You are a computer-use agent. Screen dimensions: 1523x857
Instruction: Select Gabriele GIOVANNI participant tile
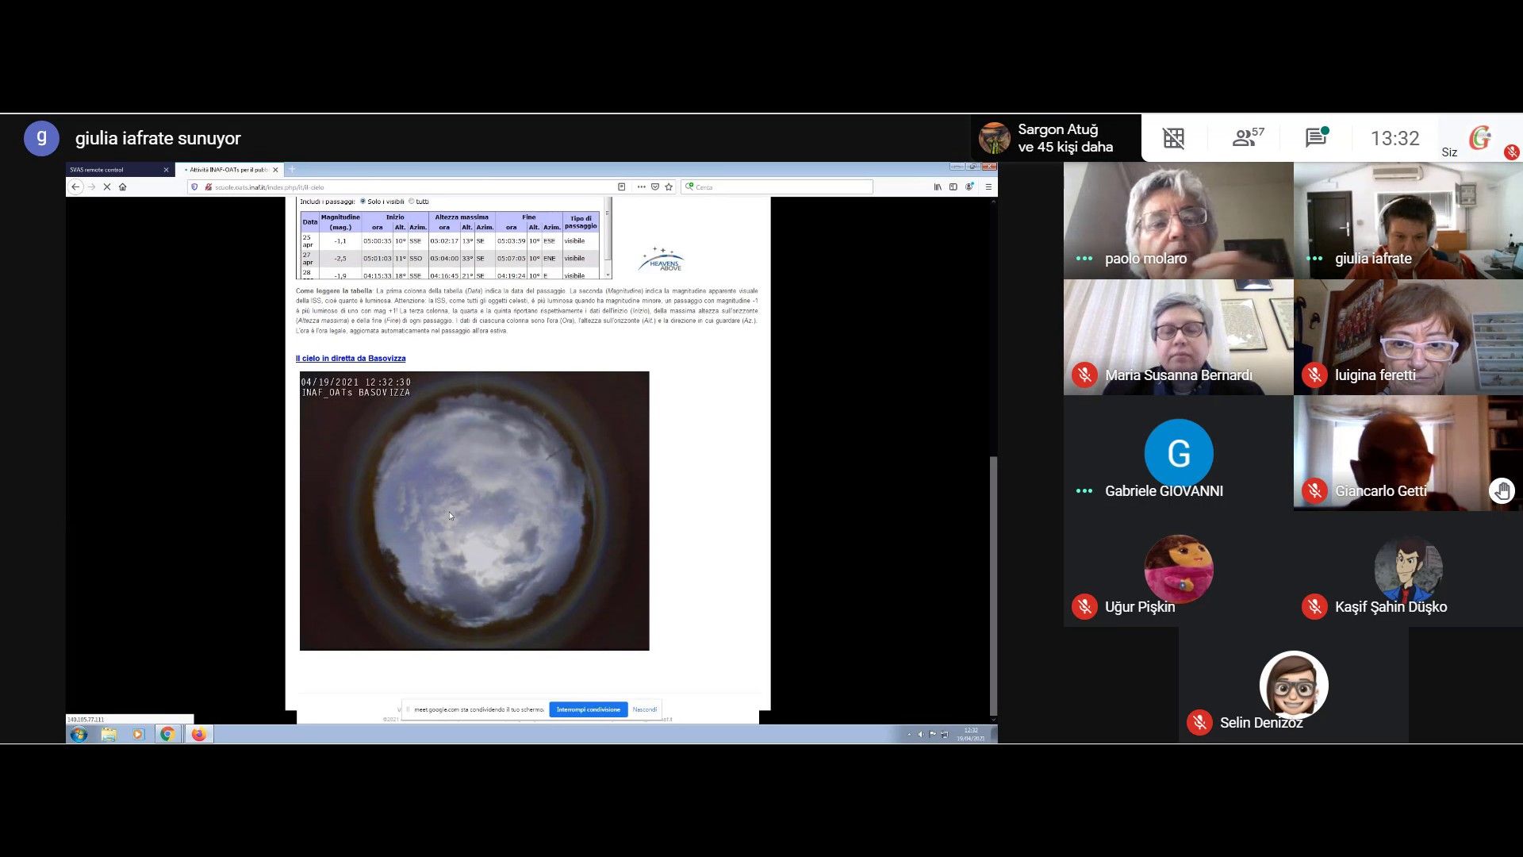[x=1178, y=452]
